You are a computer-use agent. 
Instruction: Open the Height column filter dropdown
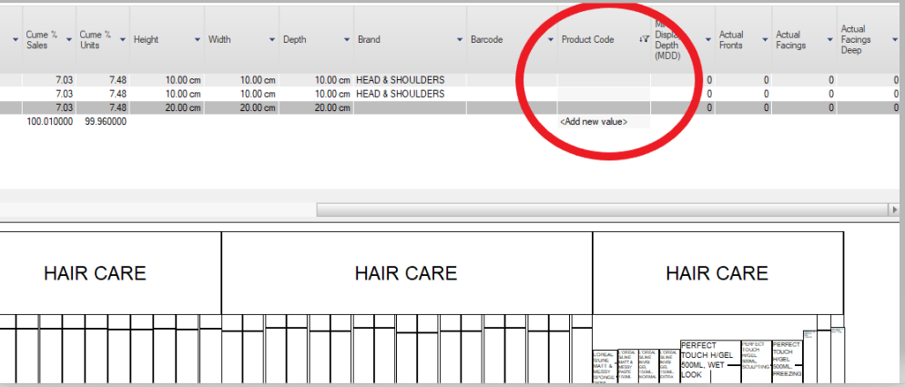198,39
